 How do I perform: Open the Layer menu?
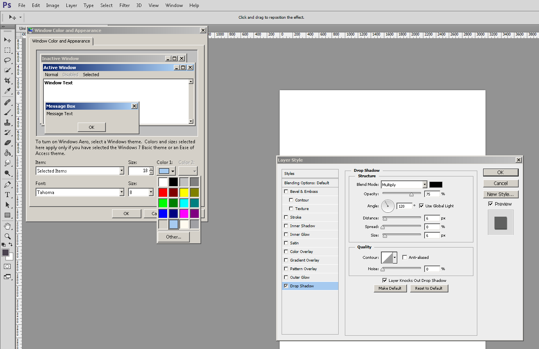pos(71,5)
